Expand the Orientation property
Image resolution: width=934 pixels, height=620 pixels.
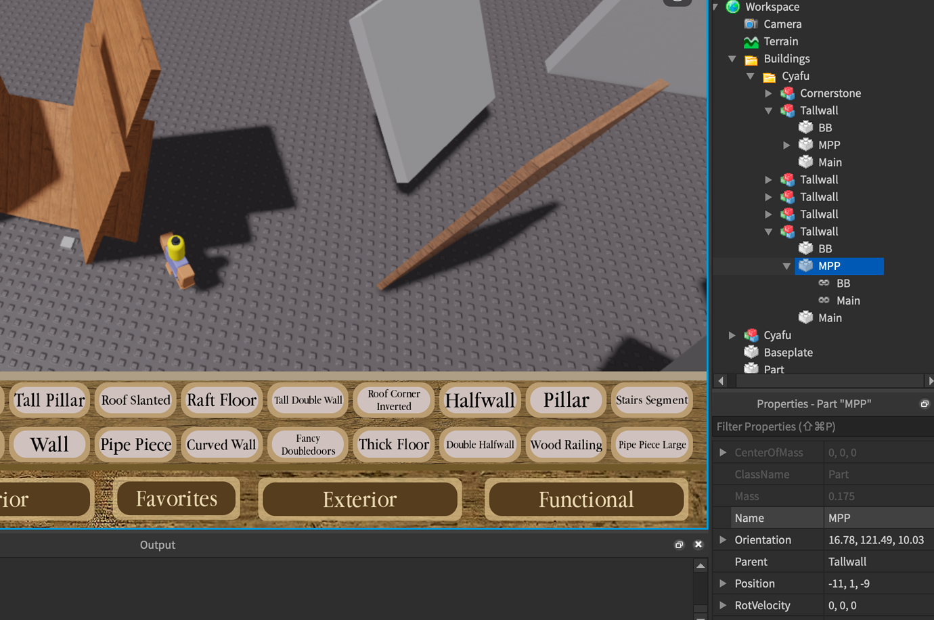(x=723, y=539)
